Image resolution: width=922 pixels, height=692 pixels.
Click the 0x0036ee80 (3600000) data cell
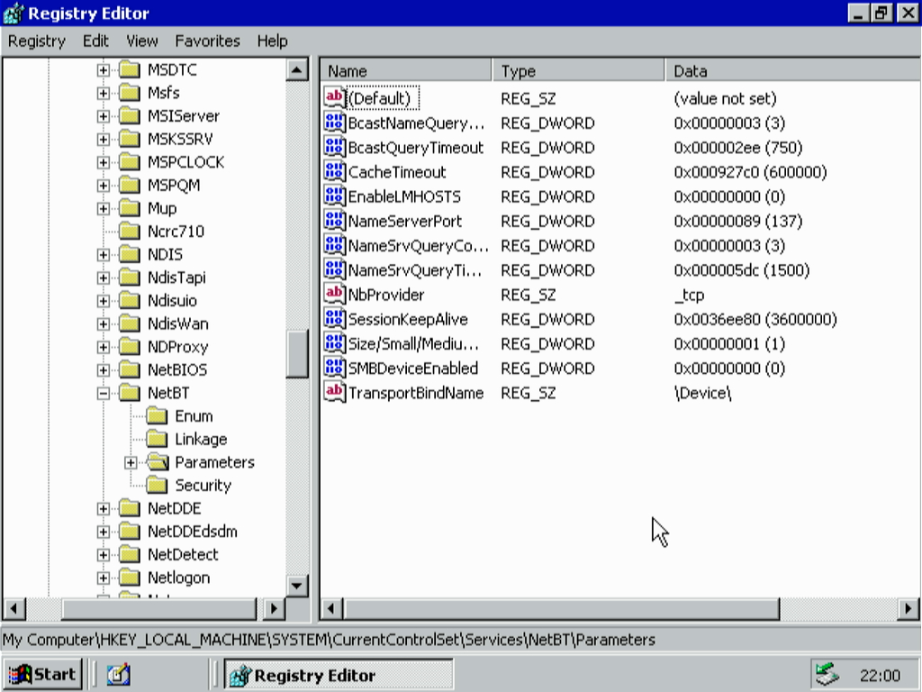click(755, 319)
